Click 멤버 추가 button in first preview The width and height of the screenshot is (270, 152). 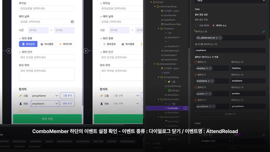point(67,104)
